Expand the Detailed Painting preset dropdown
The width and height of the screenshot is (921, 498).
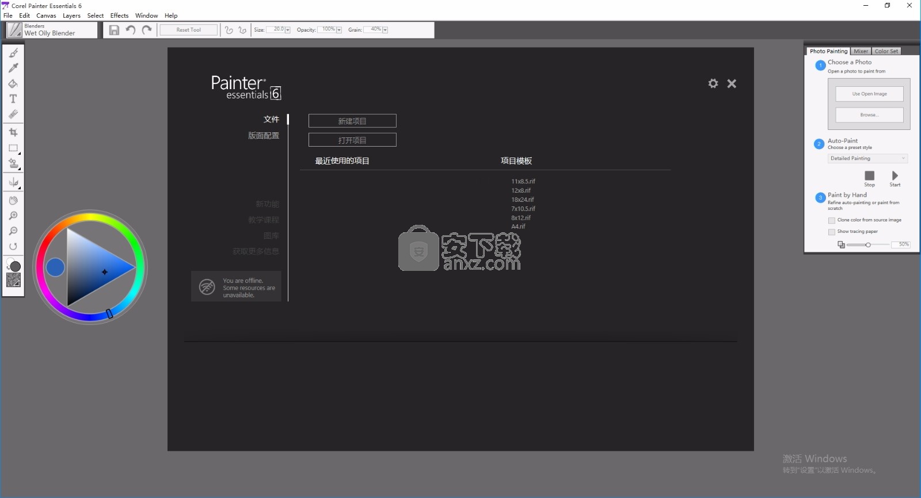868,158
